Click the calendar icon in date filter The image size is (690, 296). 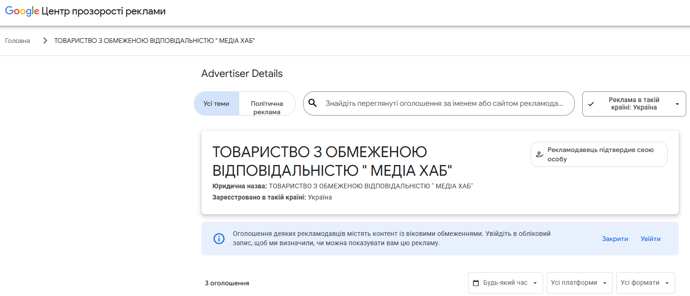[x=476, y=283]
